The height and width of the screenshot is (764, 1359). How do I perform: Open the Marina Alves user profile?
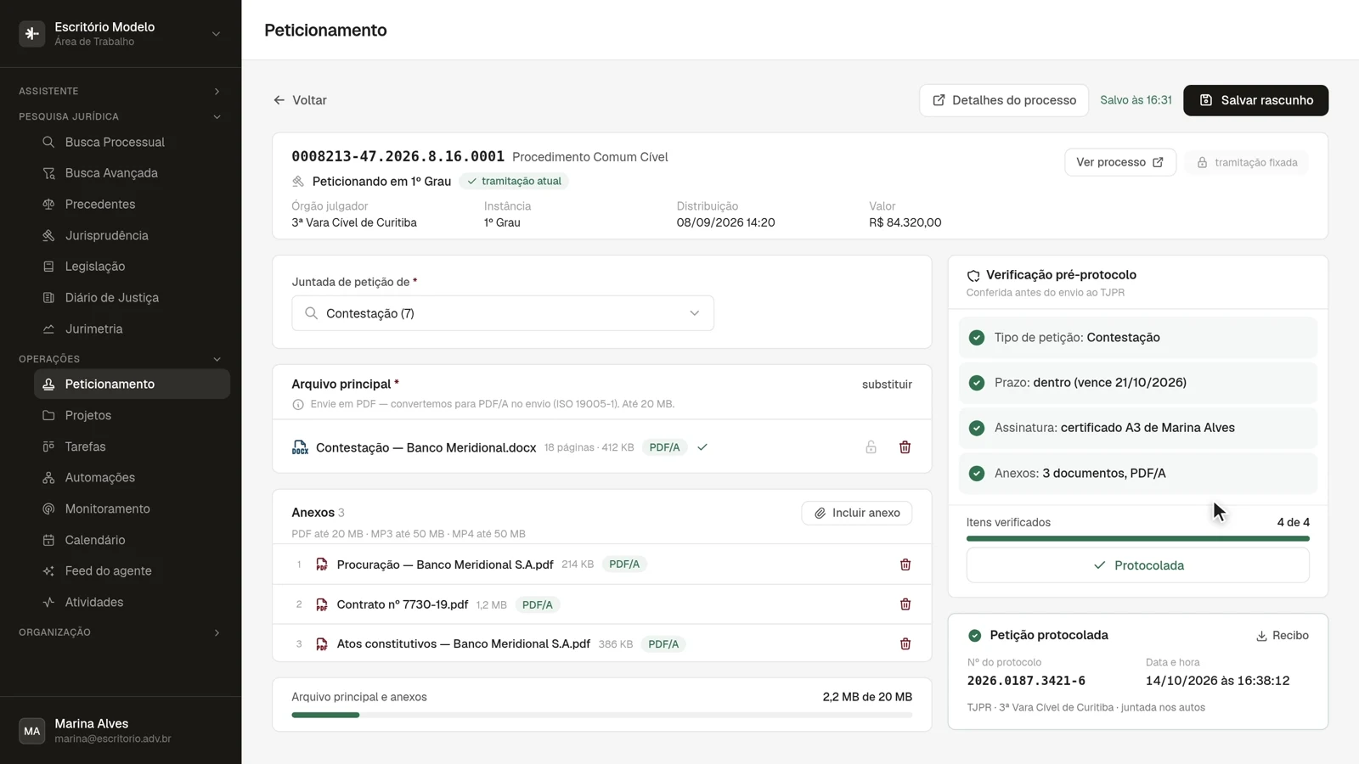(x=120, y=731)
